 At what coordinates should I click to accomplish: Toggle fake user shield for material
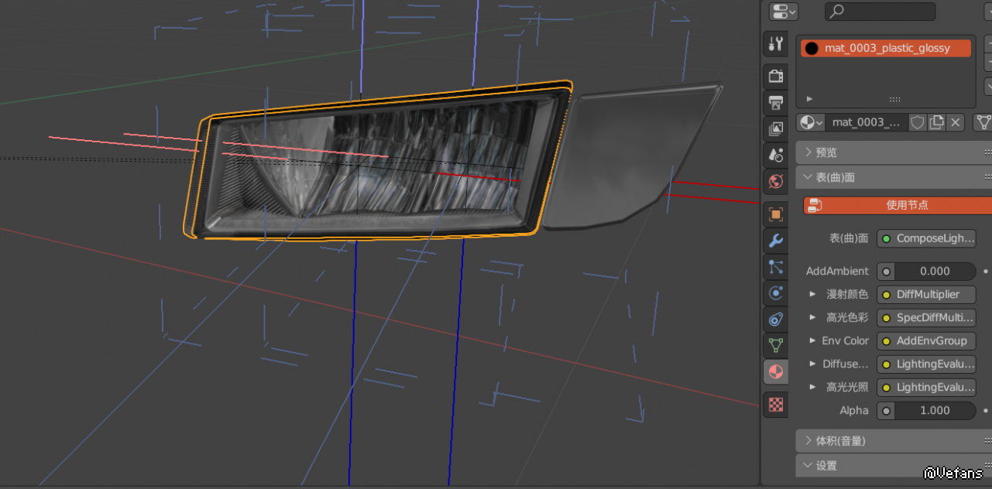coord(917,122)
